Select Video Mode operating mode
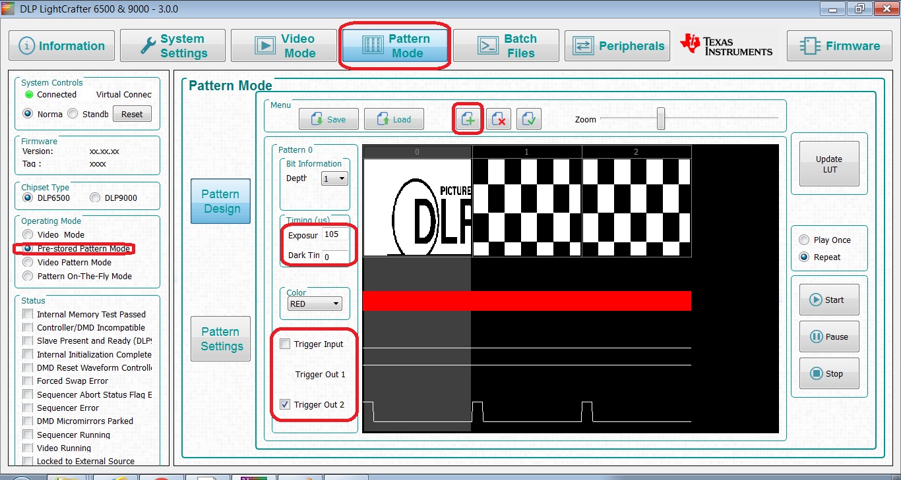Viewport: 901px width, 480px height. pyautogui.click(x=27, y=234)
